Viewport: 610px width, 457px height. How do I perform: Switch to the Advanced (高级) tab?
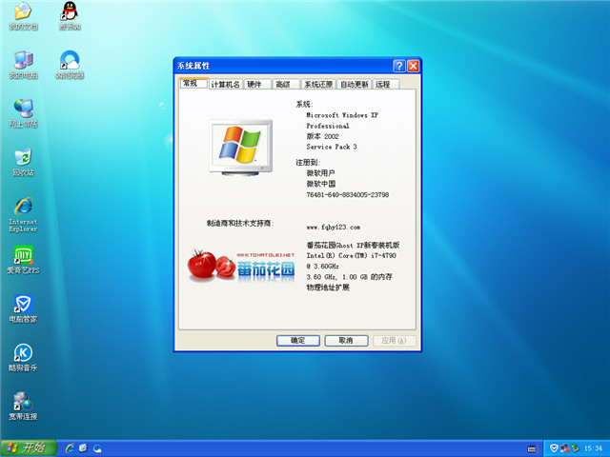(286, 84)
